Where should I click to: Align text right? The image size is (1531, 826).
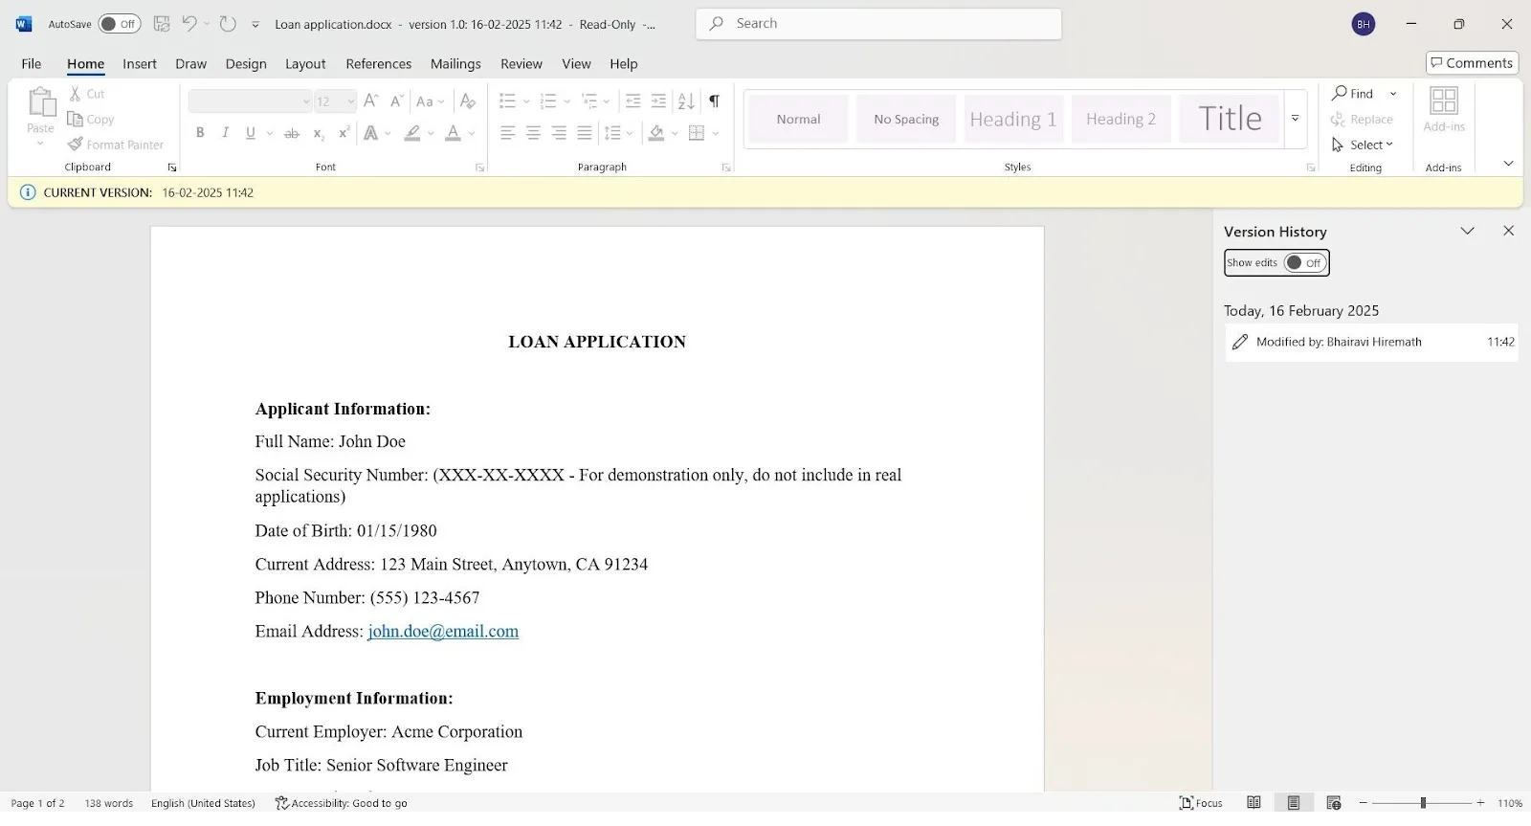[559, 133]
